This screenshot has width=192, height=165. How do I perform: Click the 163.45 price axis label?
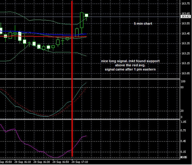click(186, 33)
